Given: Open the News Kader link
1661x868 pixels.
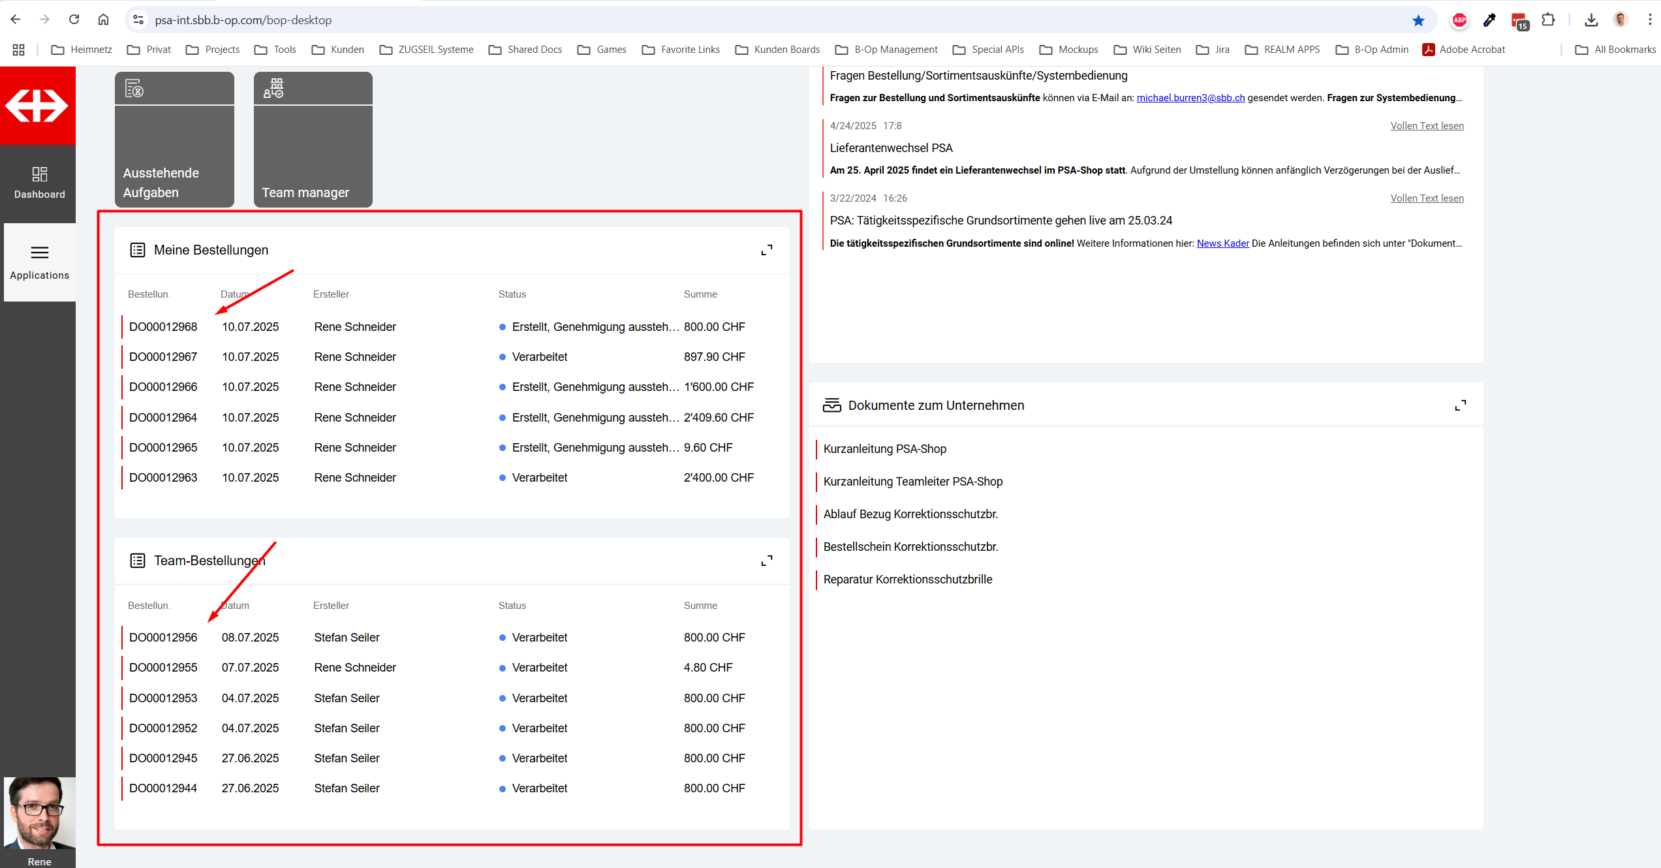Looking at the screenshot, I should click(1222, 243).
